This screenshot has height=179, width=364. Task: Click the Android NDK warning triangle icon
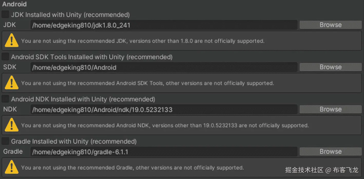coord(11,125)
